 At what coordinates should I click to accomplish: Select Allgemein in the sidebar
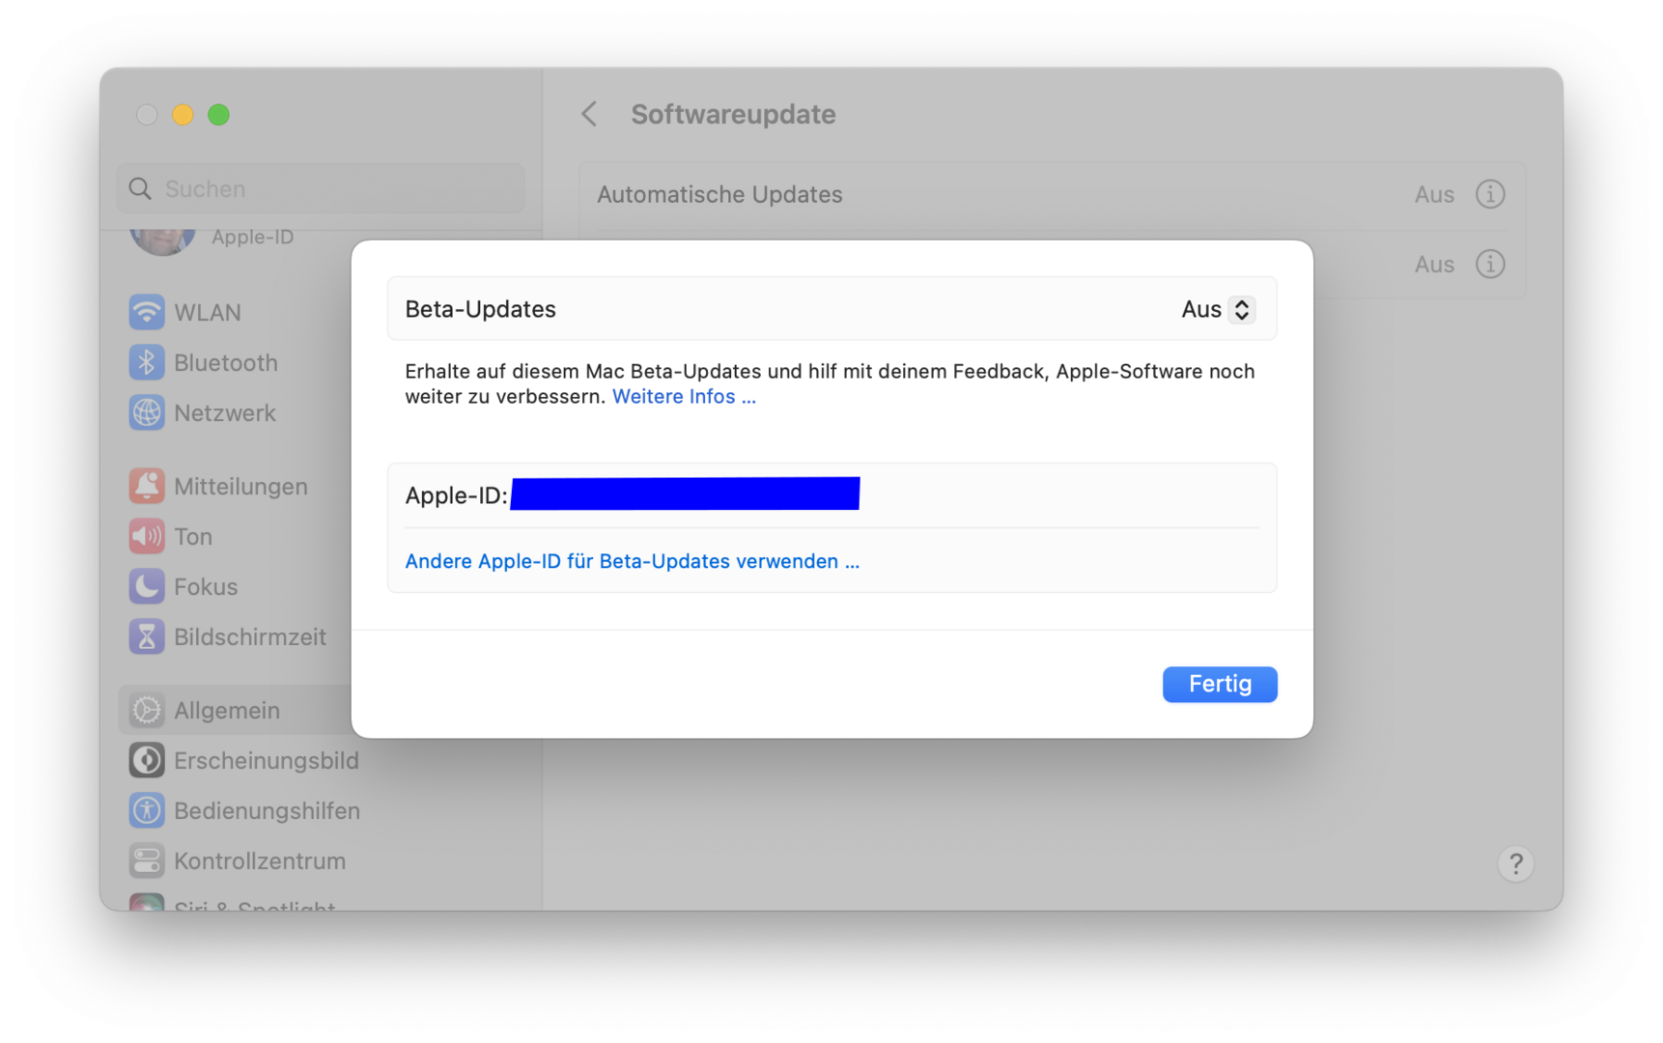click(x=227, y=710)
